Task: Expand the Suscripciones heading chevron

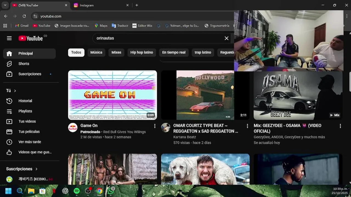Action: 36,169
